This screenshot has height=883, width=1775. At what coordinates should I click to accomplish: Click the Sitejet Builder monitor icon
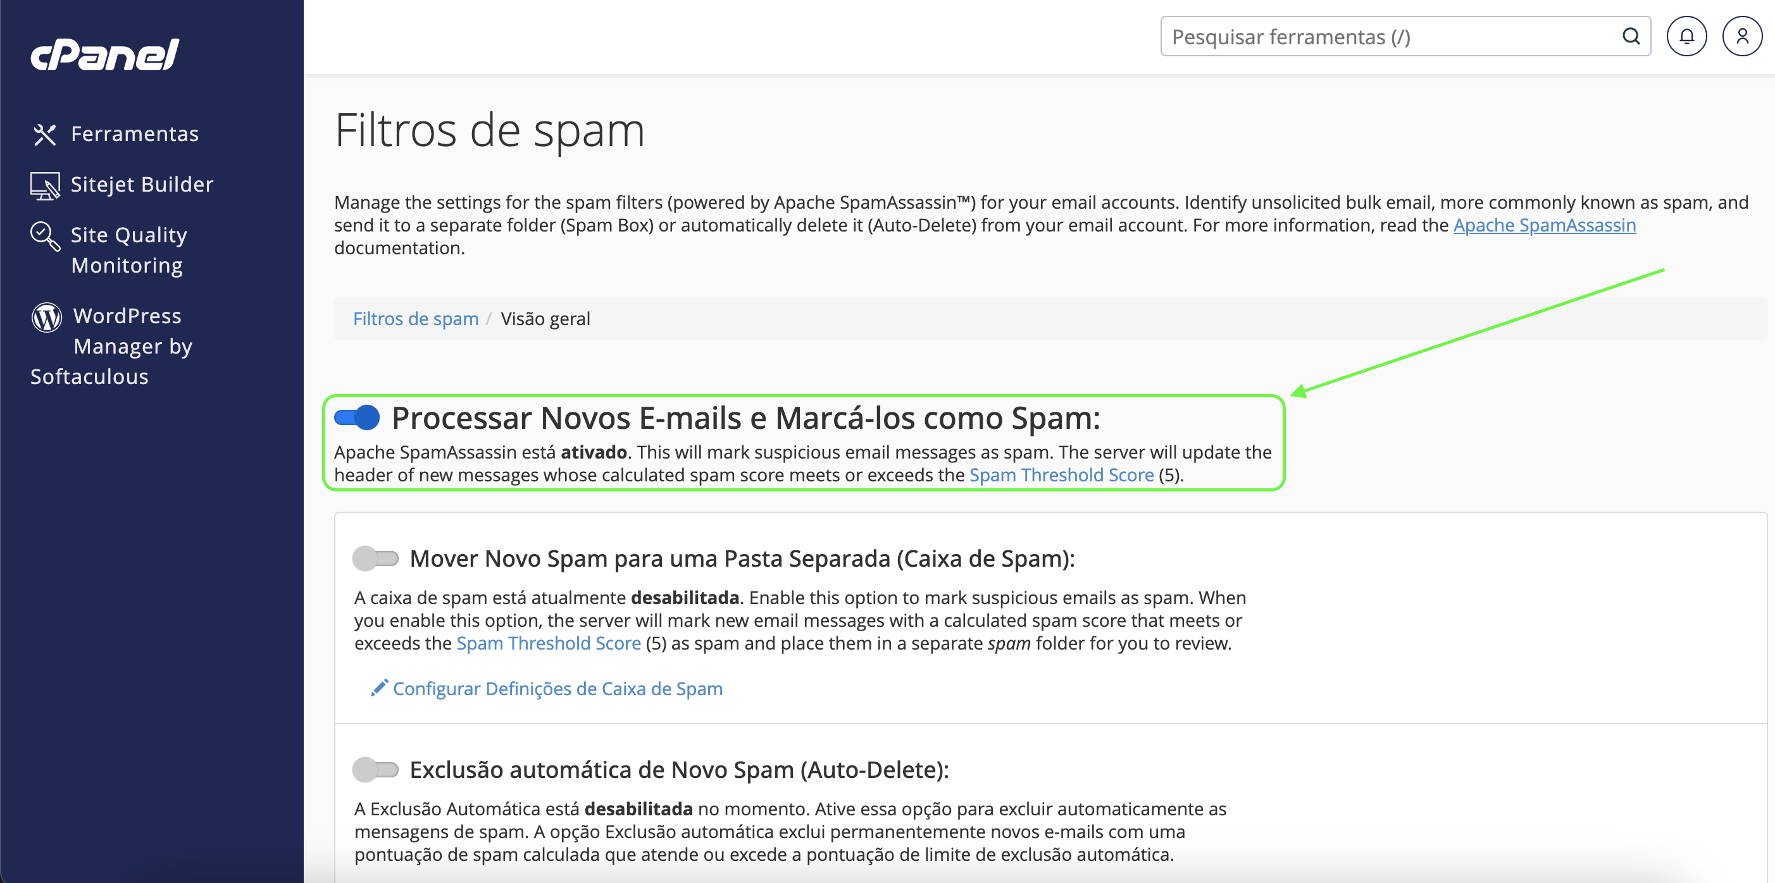[x=45, y=185]
